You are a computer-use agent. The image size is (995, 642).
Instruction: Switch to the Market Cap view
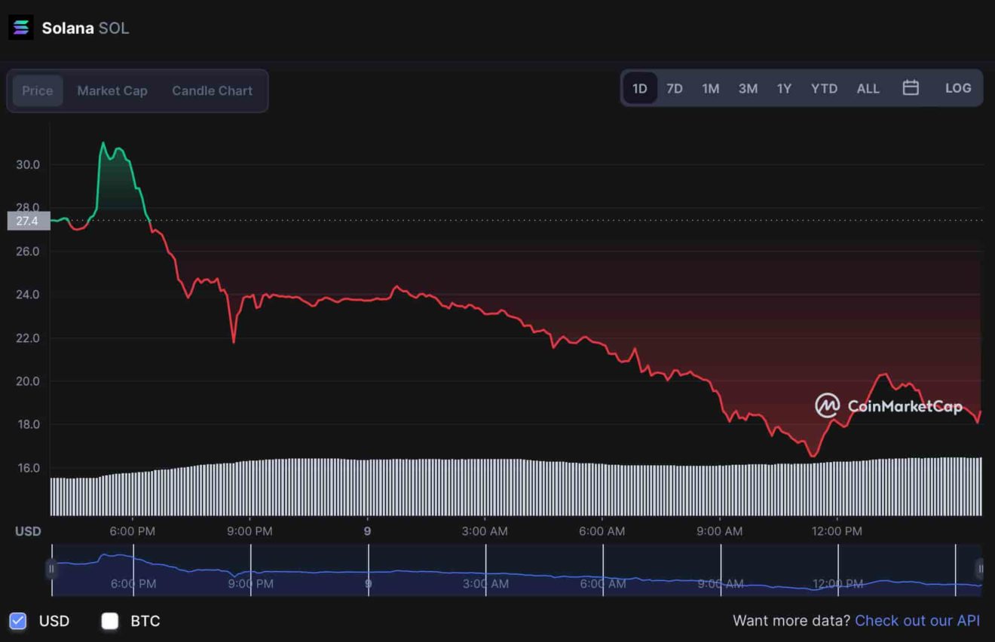click(112, 90)
